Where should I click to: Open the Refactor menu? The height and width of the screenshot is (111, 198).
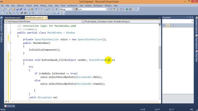pyautogui.click(x=20, y=6)
